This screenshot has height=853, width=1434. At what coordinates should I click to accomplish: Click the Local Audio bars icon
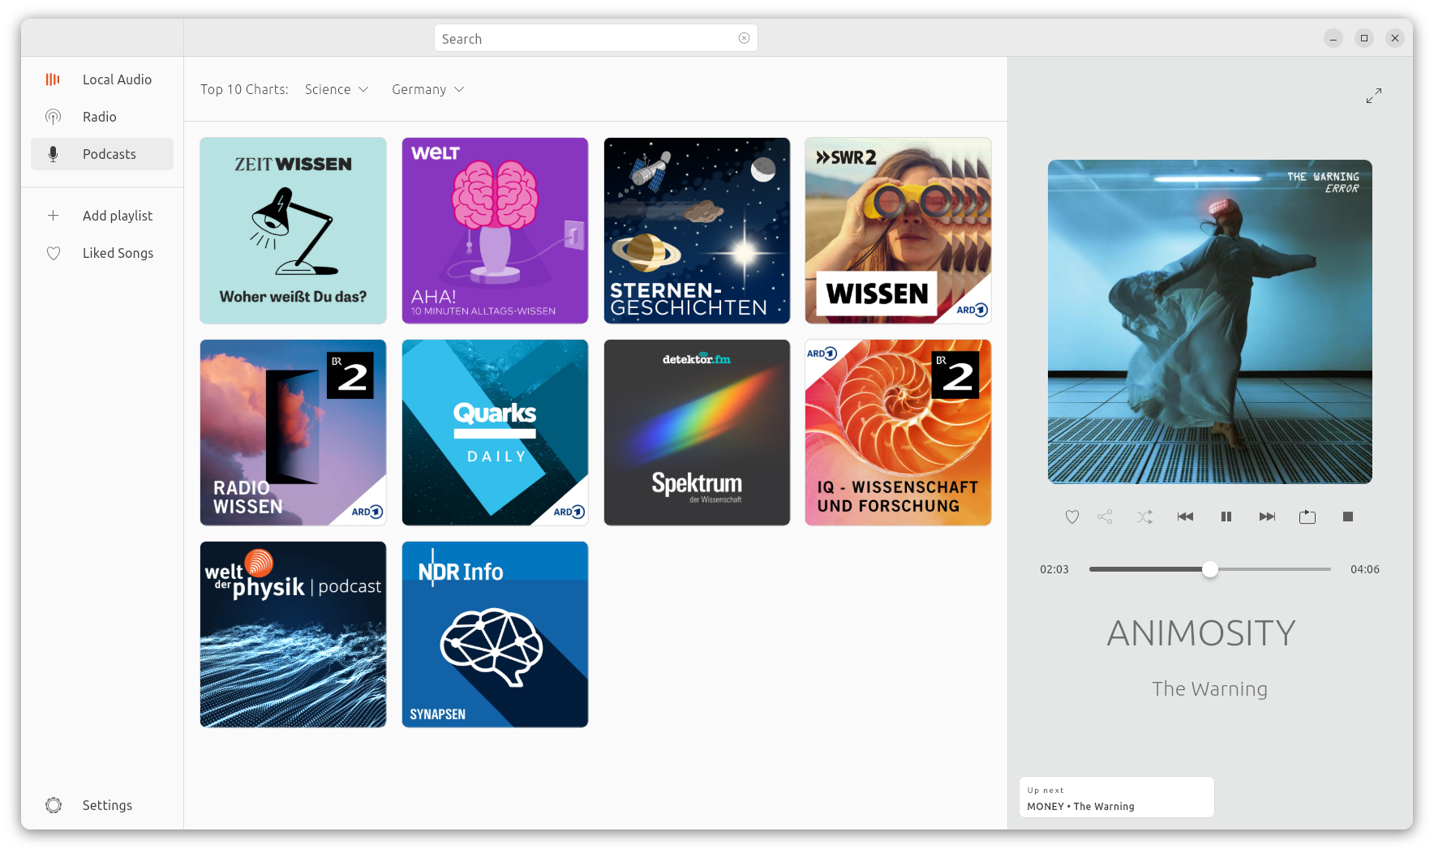pyautogui.click(x=53, y=79)
